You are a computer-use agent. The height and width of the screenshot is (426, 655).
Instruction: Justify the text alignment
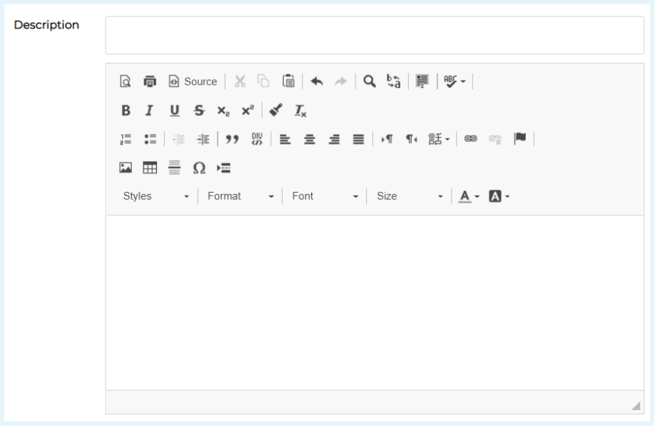pyautogui.click(x=358, y=139)
